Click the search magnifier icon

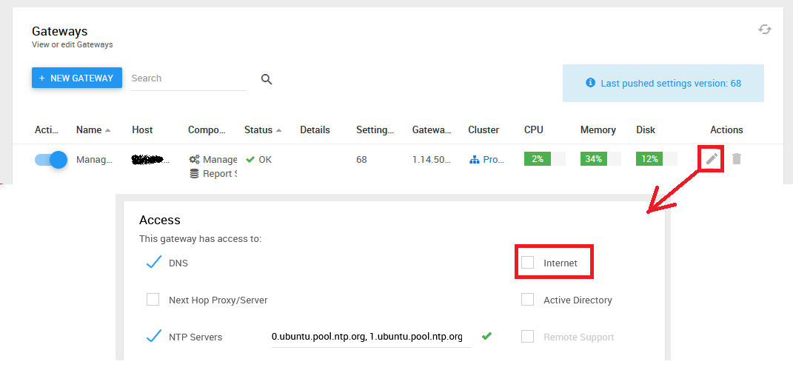point(267,79)
